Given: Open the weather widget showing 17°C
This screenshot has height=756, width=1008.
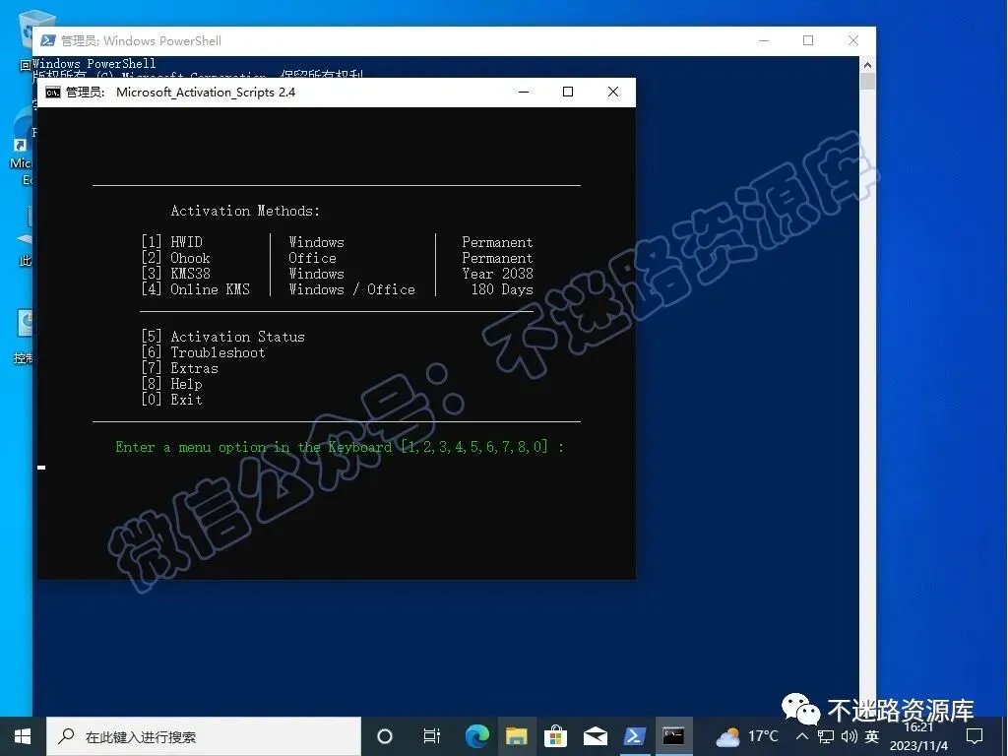Looking at the screenshot, I should (746, 736).
